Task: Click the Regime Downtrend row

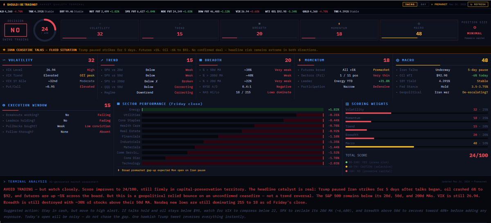Action: pos(147,93)
